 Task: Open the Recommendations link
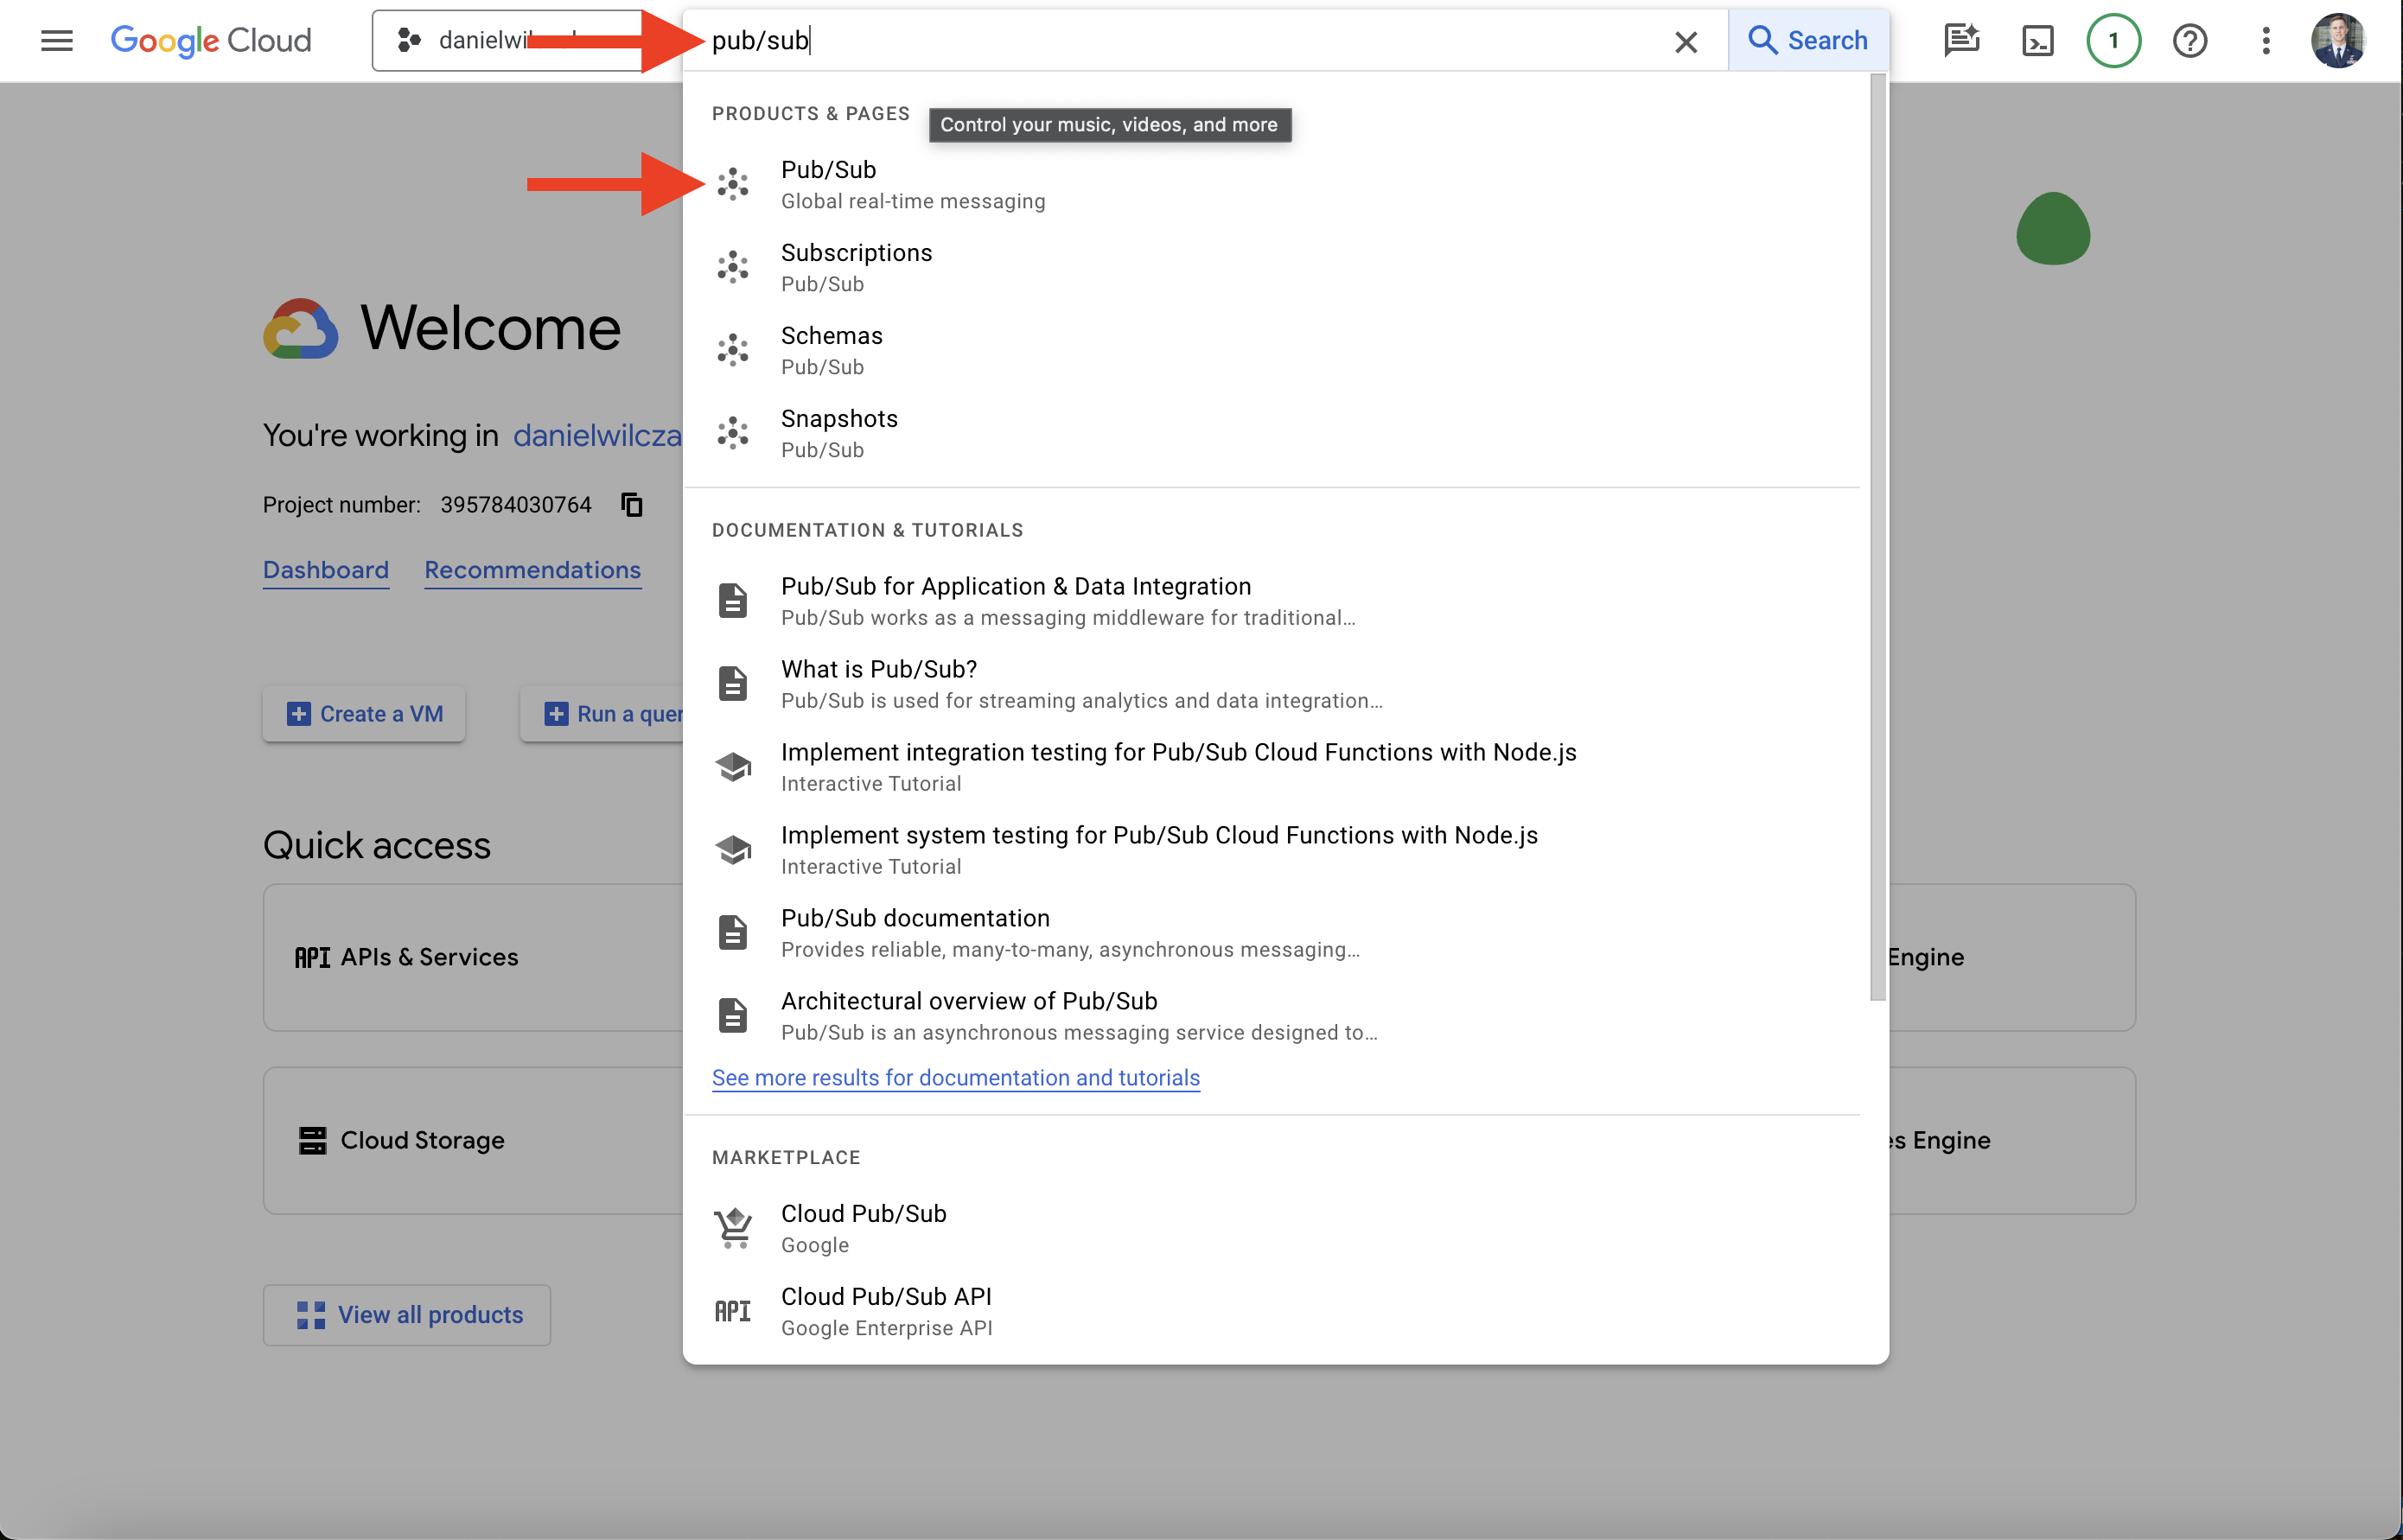(x=533, y=570)
